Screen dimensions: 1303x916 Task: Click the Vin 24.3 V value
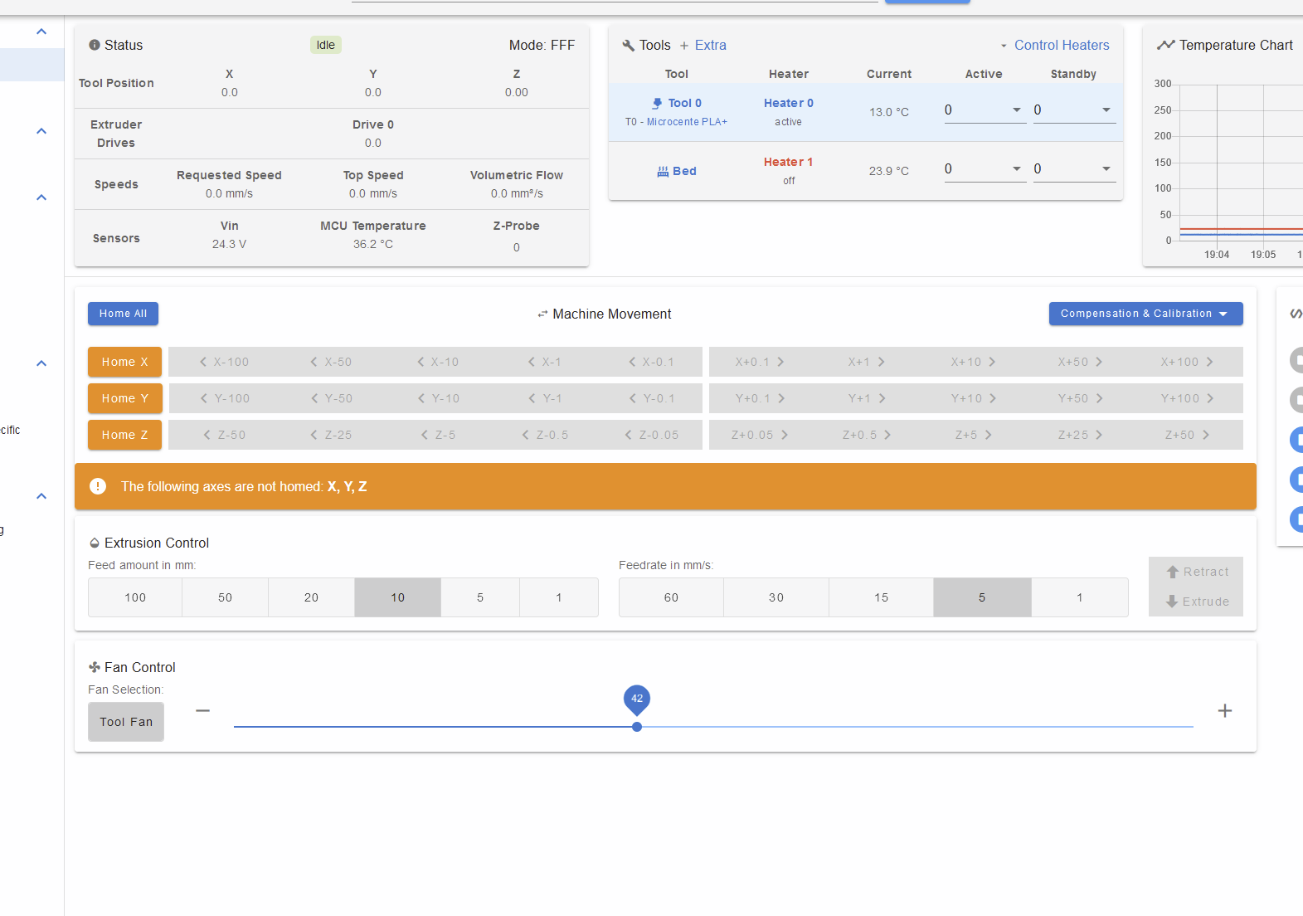pyautogui.click(x=229, y=244)
